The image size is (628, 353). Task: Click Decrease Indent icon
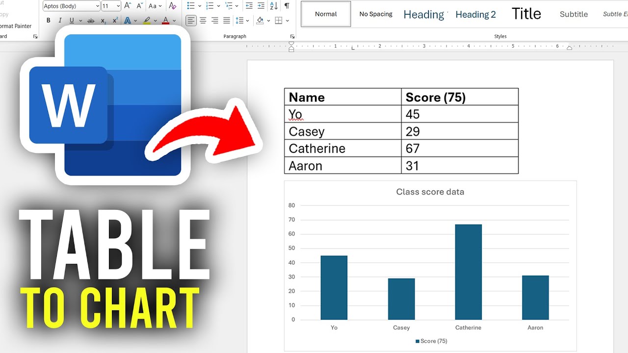click(x=249, y=6)
